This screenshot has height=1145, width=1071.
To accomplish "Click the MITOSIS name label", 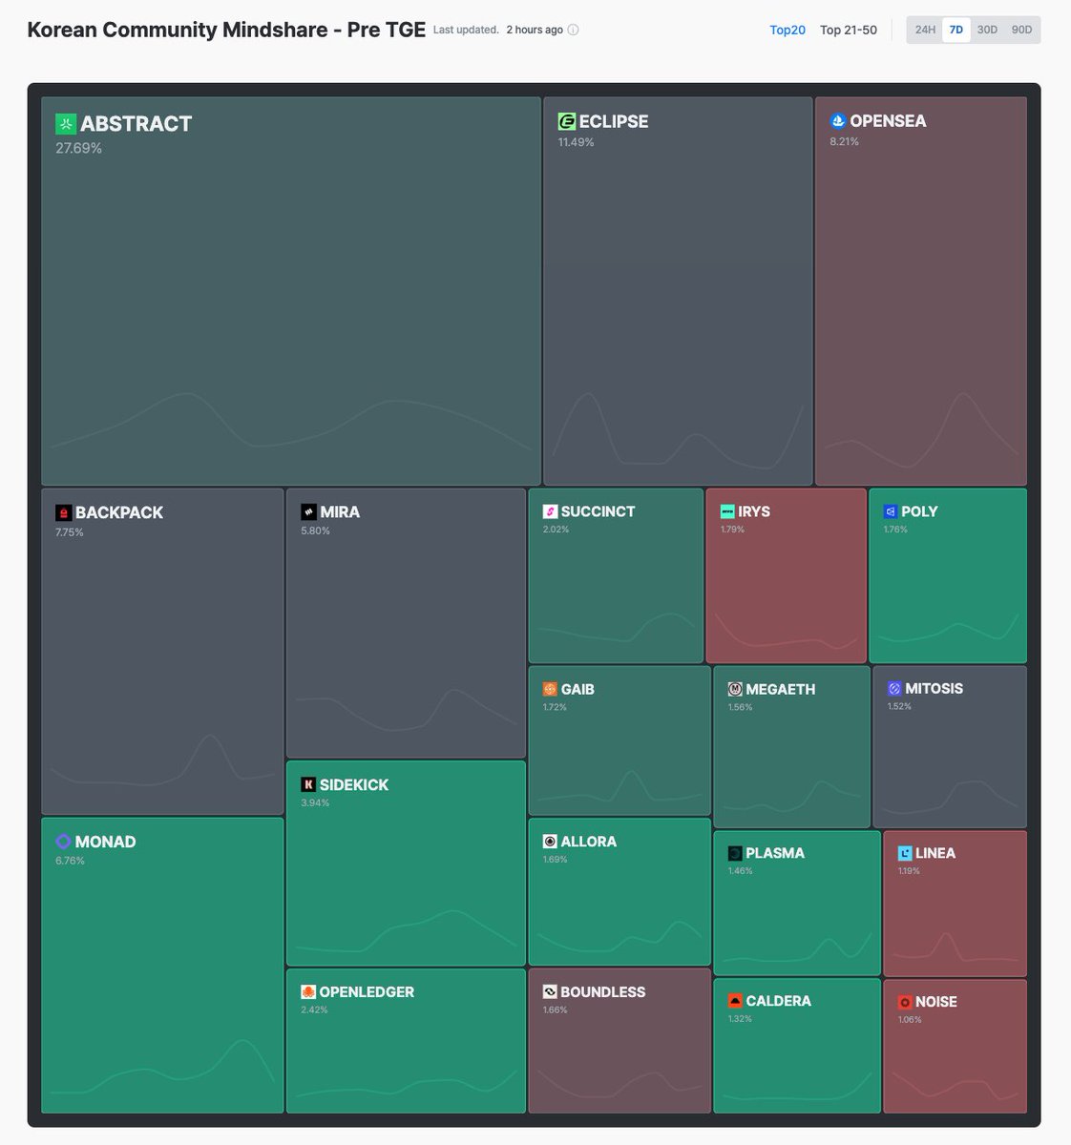I will coord(934,688).
